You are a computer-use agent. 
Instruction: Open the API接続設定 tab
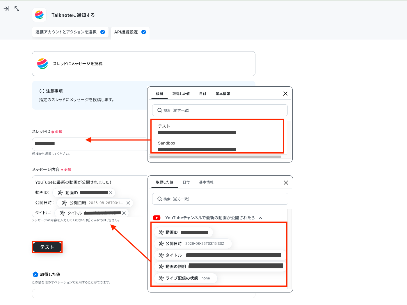(130, 32)
